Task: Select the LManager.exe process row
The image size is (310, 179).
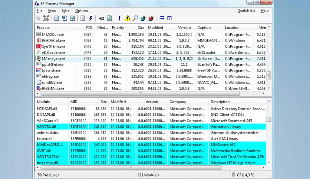Action: pyautogui.click(x=151, y=58)
